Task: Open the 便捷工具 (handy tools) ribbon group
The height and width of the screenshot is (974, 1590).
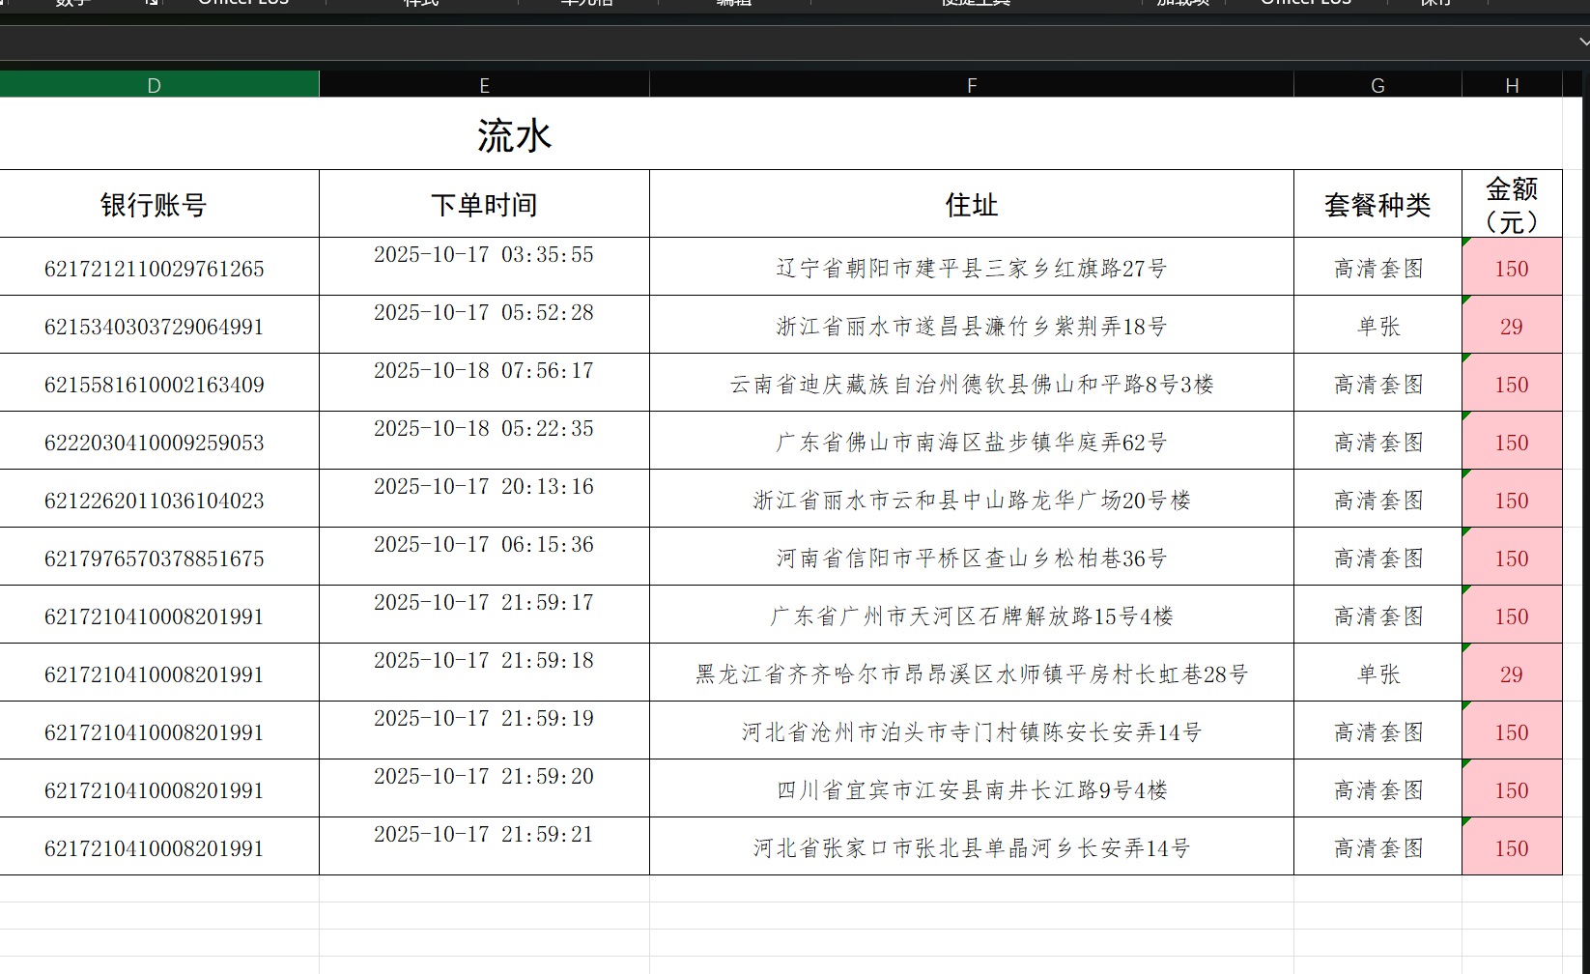Action: tap(975, 3)
